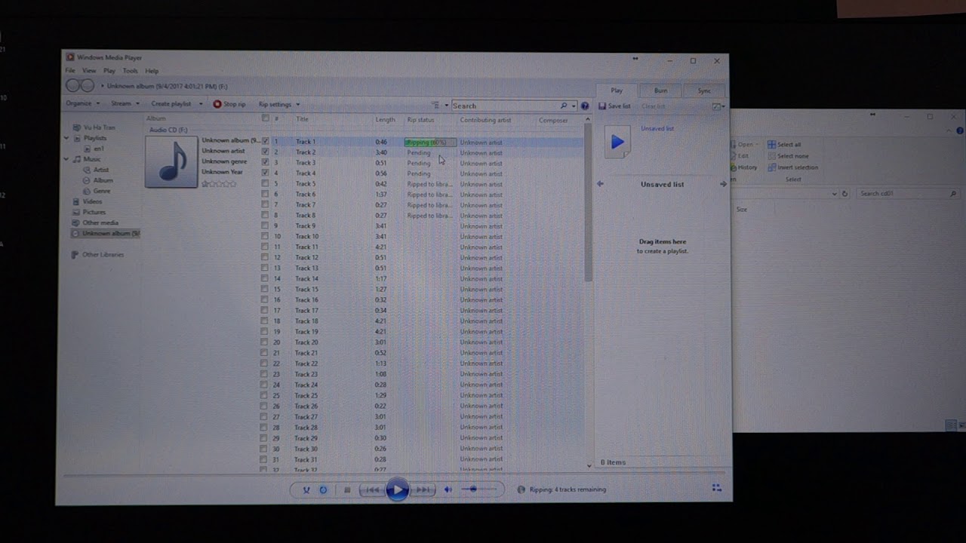Click the large blue Play button
This screenshot has height=543, width=966.
(397, 489)
